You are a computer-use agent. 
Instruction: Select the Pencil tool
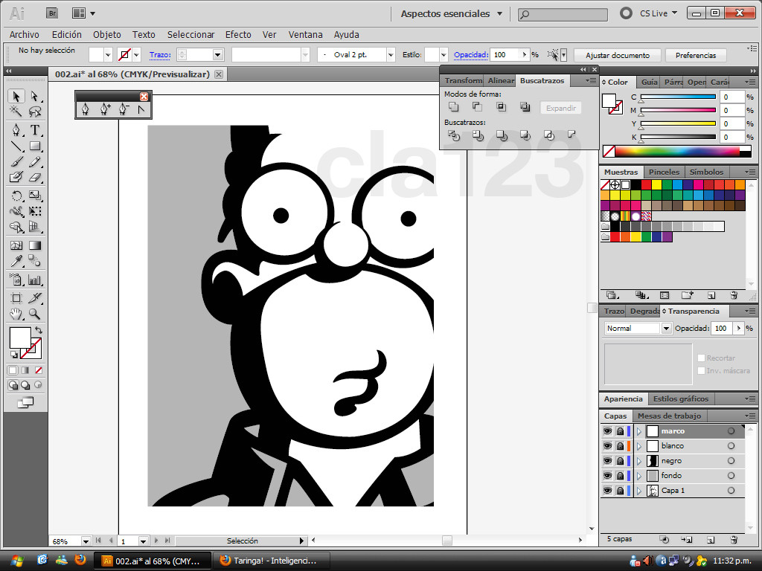click(x=34, y=161)
